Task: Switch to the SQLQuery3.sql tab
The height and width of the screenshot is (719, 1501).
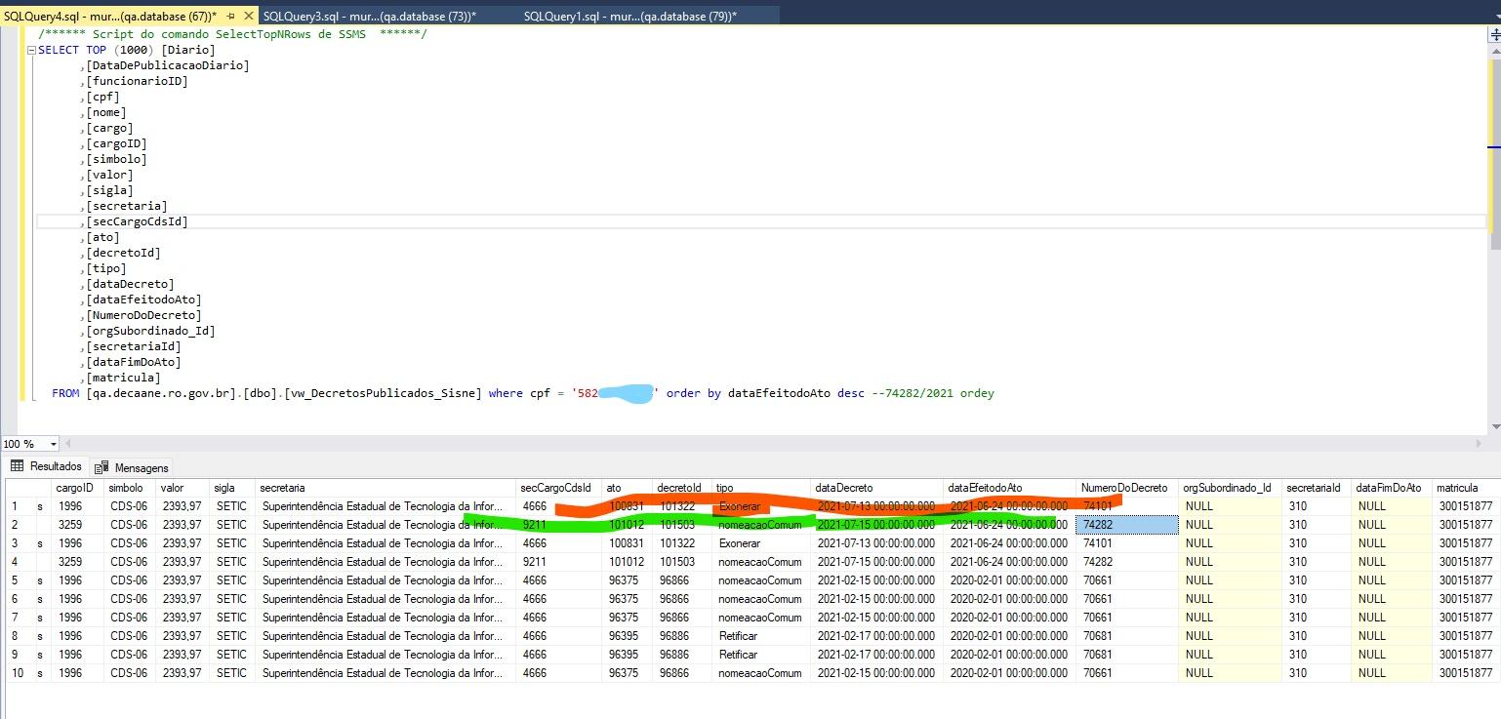Action: (370, 17)
